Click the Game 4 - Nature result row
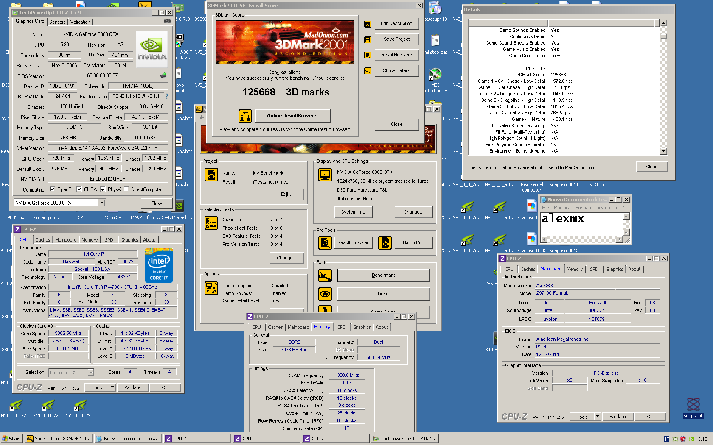 point(525,119)
